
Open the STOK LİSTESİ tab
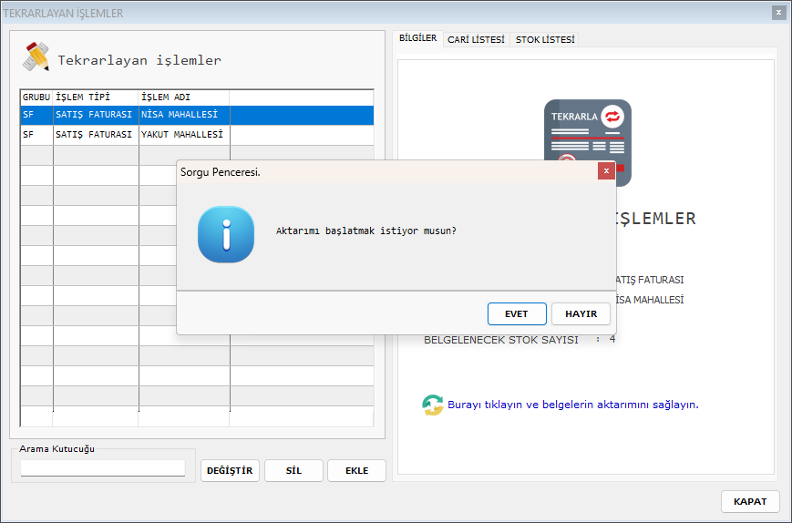(545, 40)
